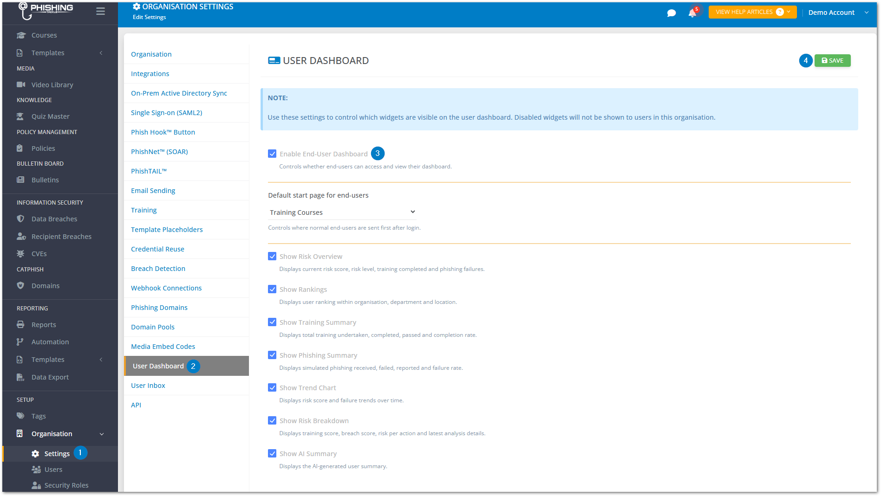Image resolution: width=881 pixels, height=496 pixels.
Task: Toggle the hamburger sidebar menu icon
Action: pyautogui.click(x=100, y=11)
